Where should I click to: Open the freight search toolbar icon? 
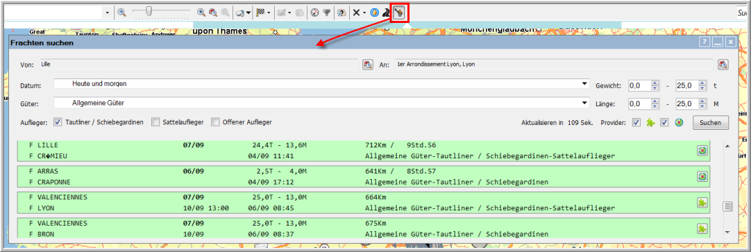click(x=399, y=13)
